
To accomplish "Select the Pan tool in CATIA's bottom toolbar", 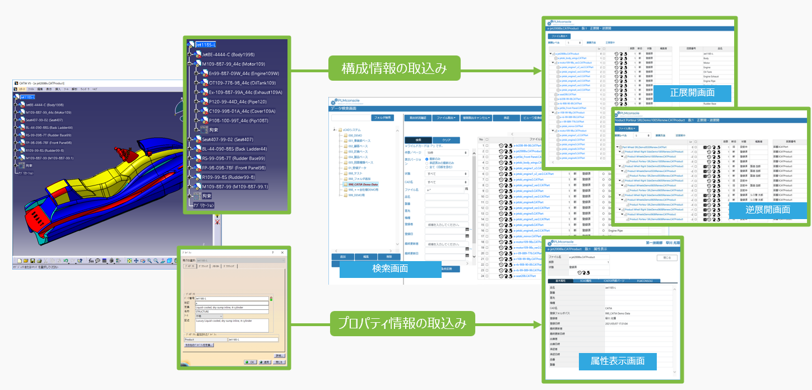I will (x=137, y=261).
